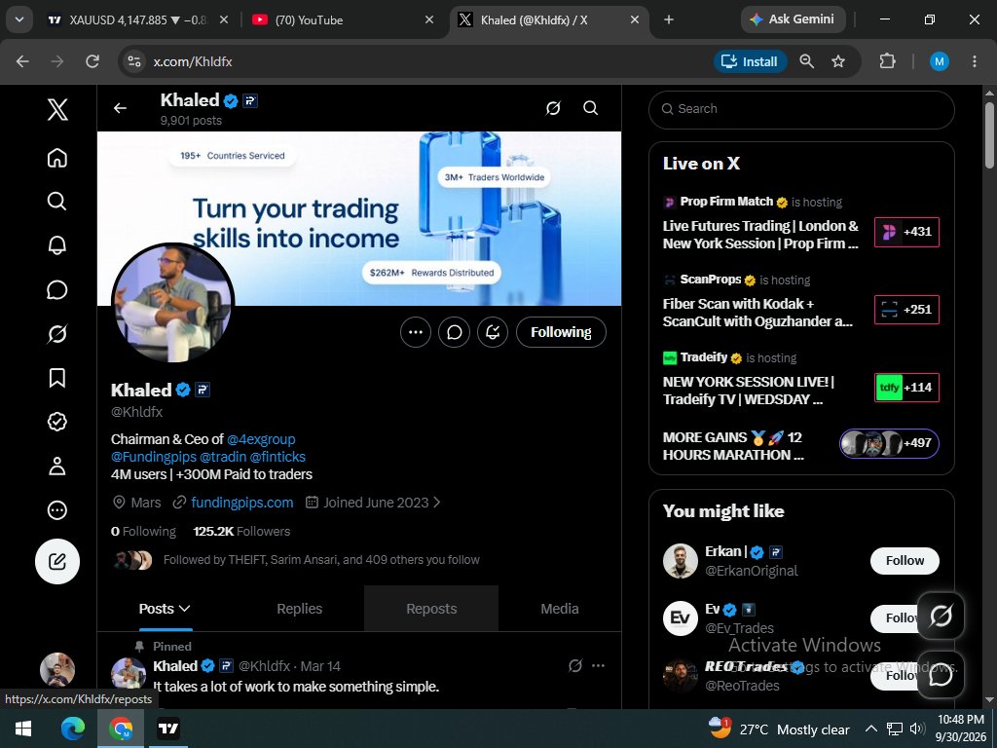Compose a new post button
This screenshot has width=997, height=748.
57,562
